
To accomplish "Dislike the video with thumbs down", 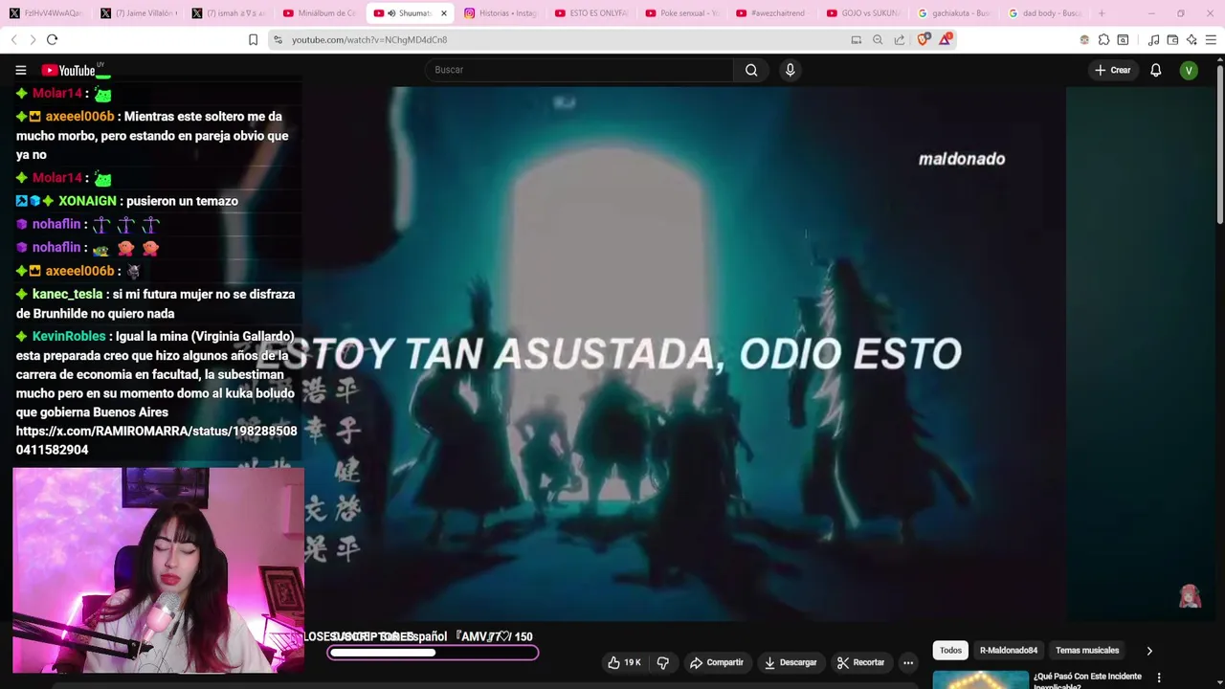I will [x=662, y=662].
